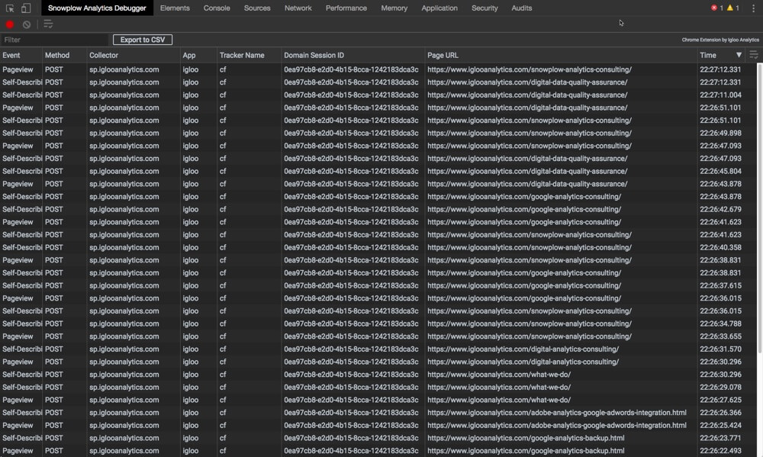This screenshot has width=763, height=457.
Task: Select the Pageview row at 22:26:33.655
Action: (378, 336)
